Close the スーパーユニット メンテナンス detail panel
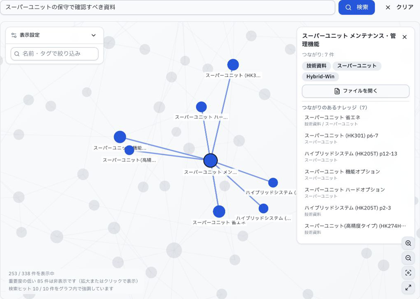The width and height of the screenshot is (420, 299). [404, 37]
